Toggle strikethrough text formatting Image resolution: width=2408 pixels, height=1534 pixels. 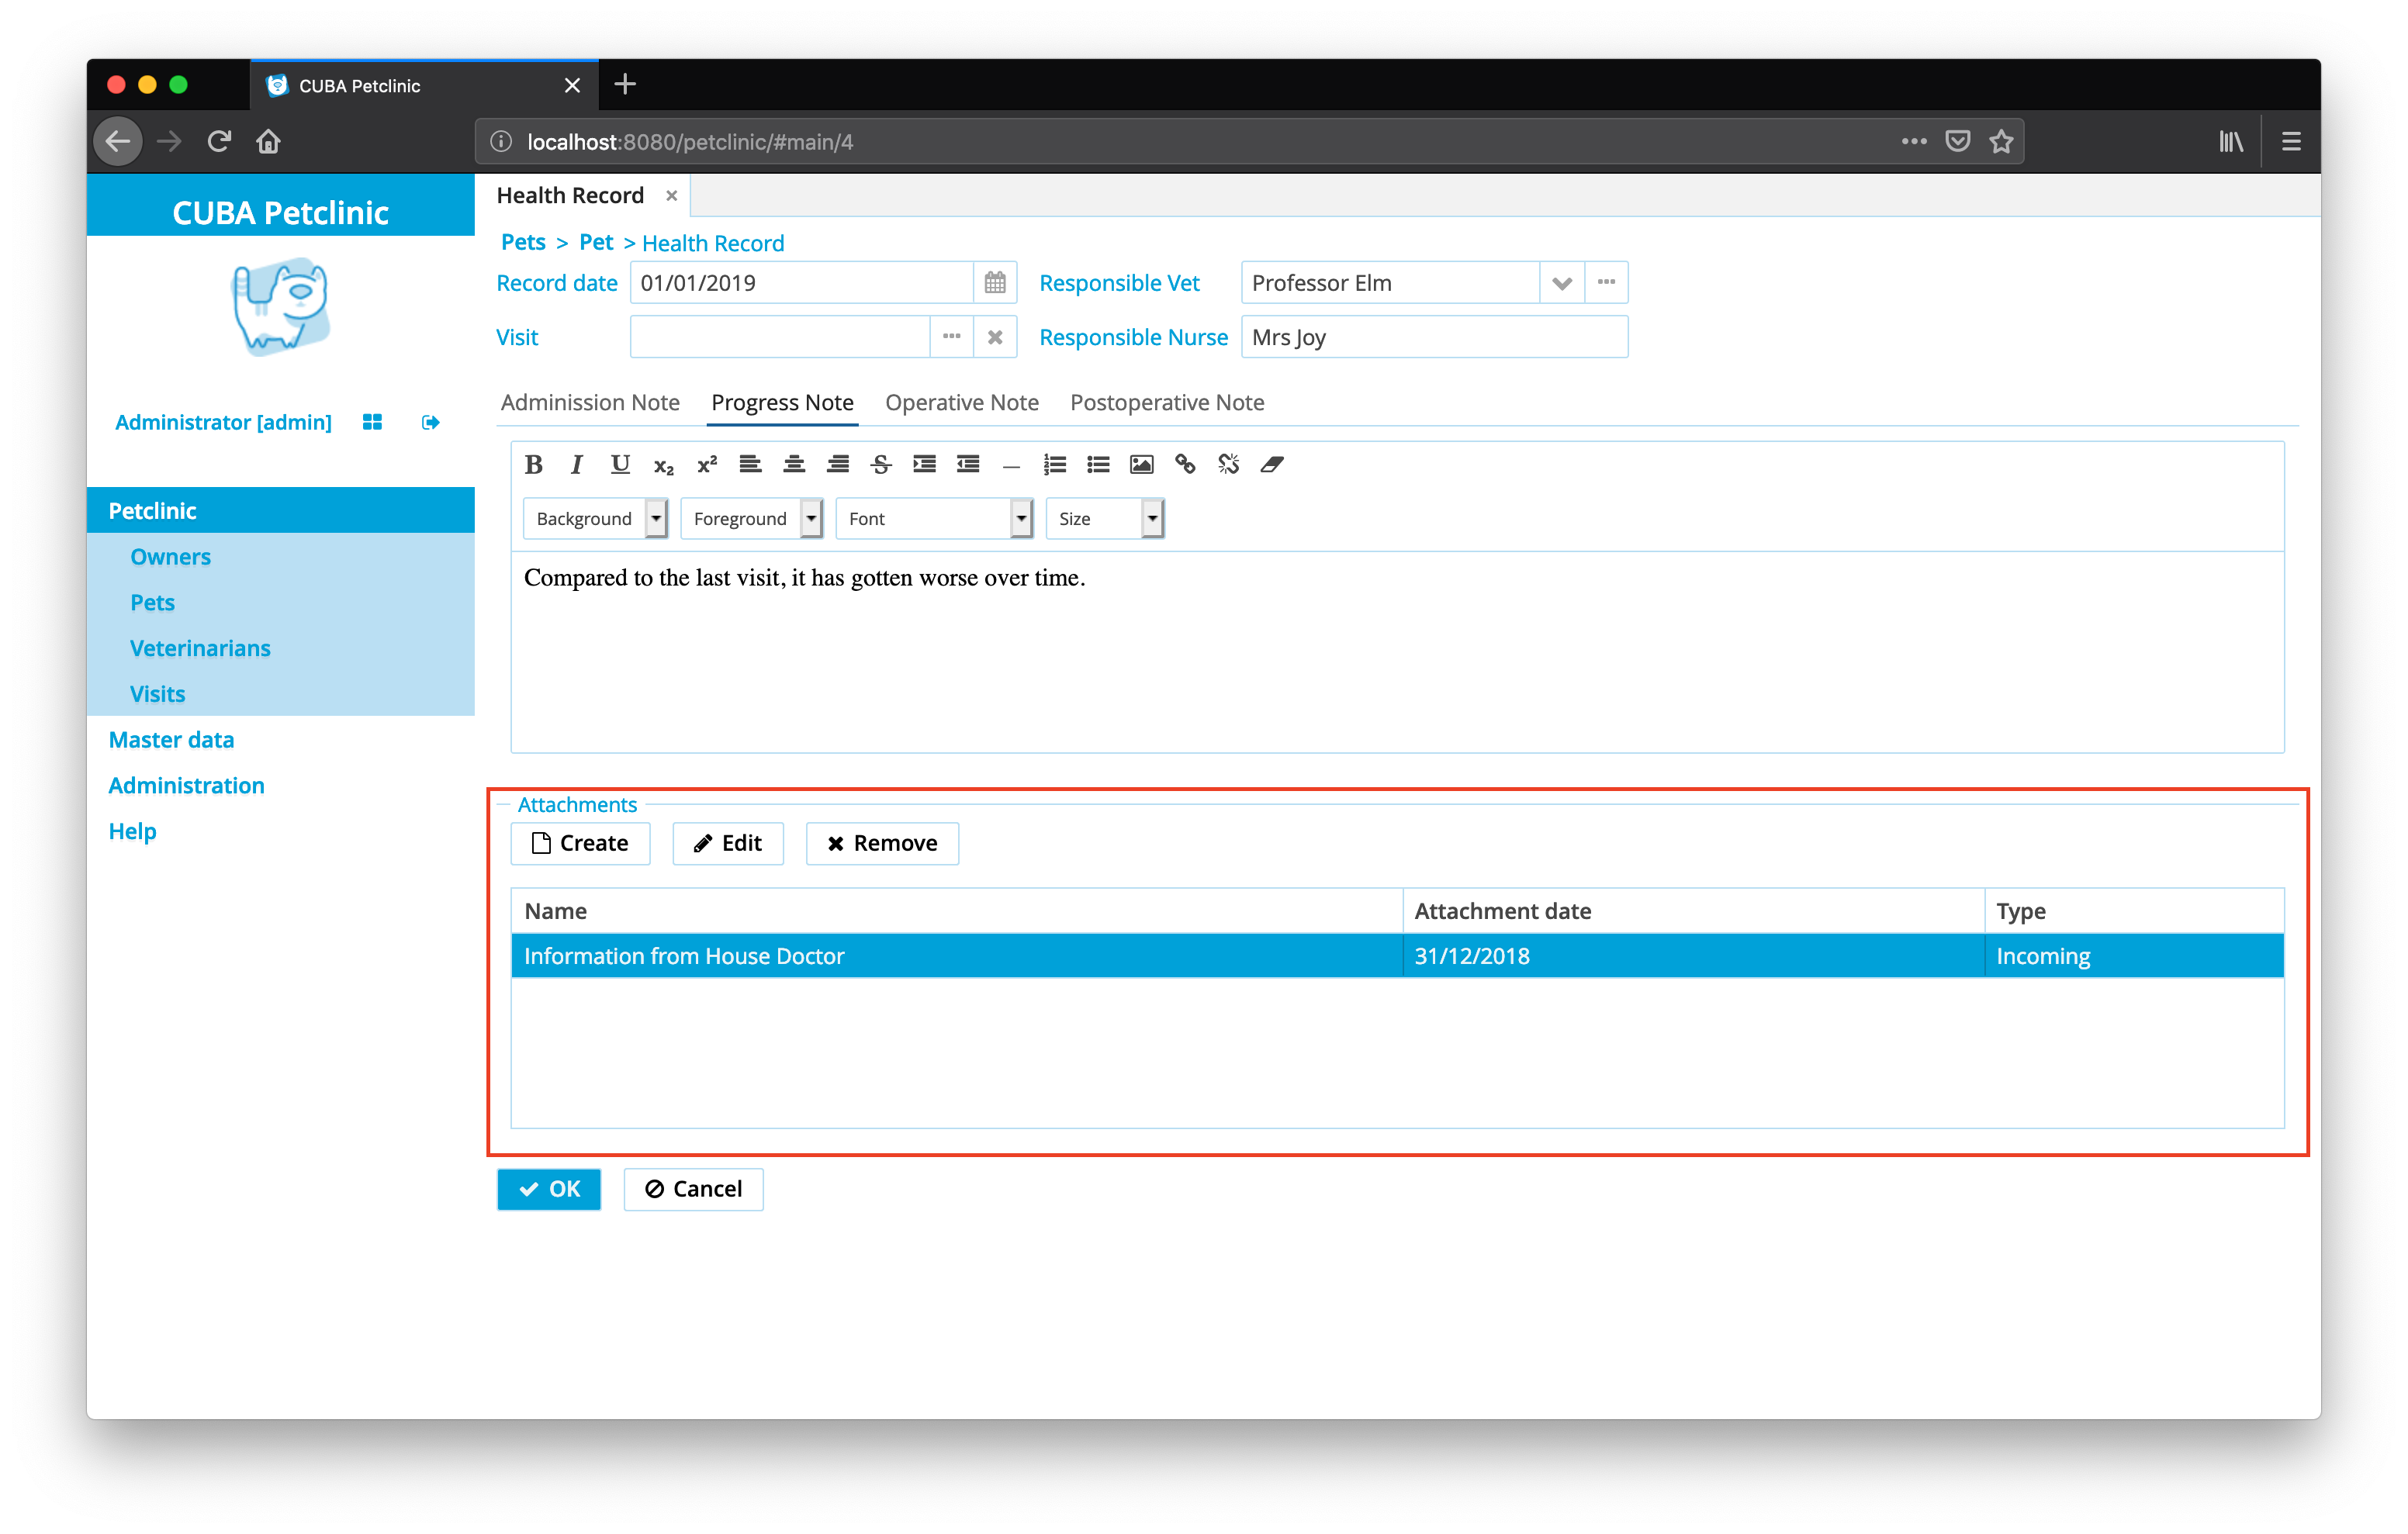881,464
